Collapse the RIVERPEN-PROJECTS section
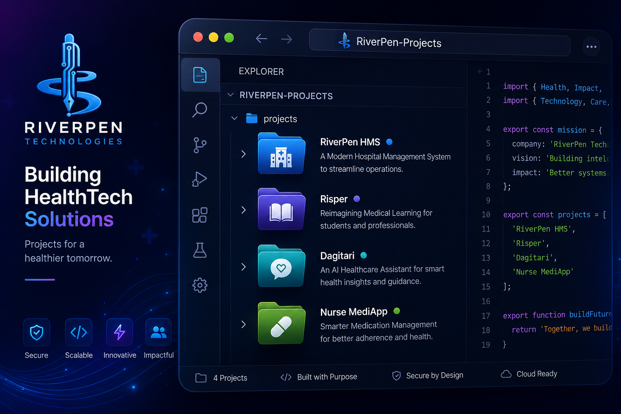Viewport: 621px width, 414px height. pyautogui.click(x=230, y=95)
